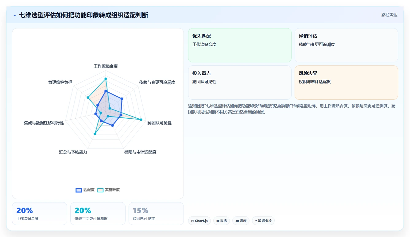Click radar axis label 跨团队可见性
Viewport: 410px width, 237px height.
tap(160, 123)
